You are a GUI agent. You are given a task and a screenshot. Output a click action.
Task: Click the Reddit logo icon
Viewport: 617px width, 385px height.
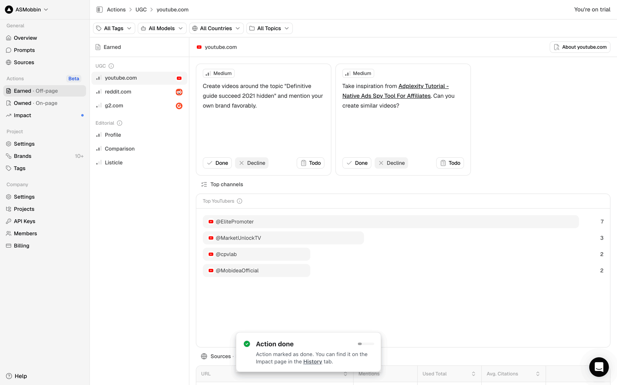(179, 92)
